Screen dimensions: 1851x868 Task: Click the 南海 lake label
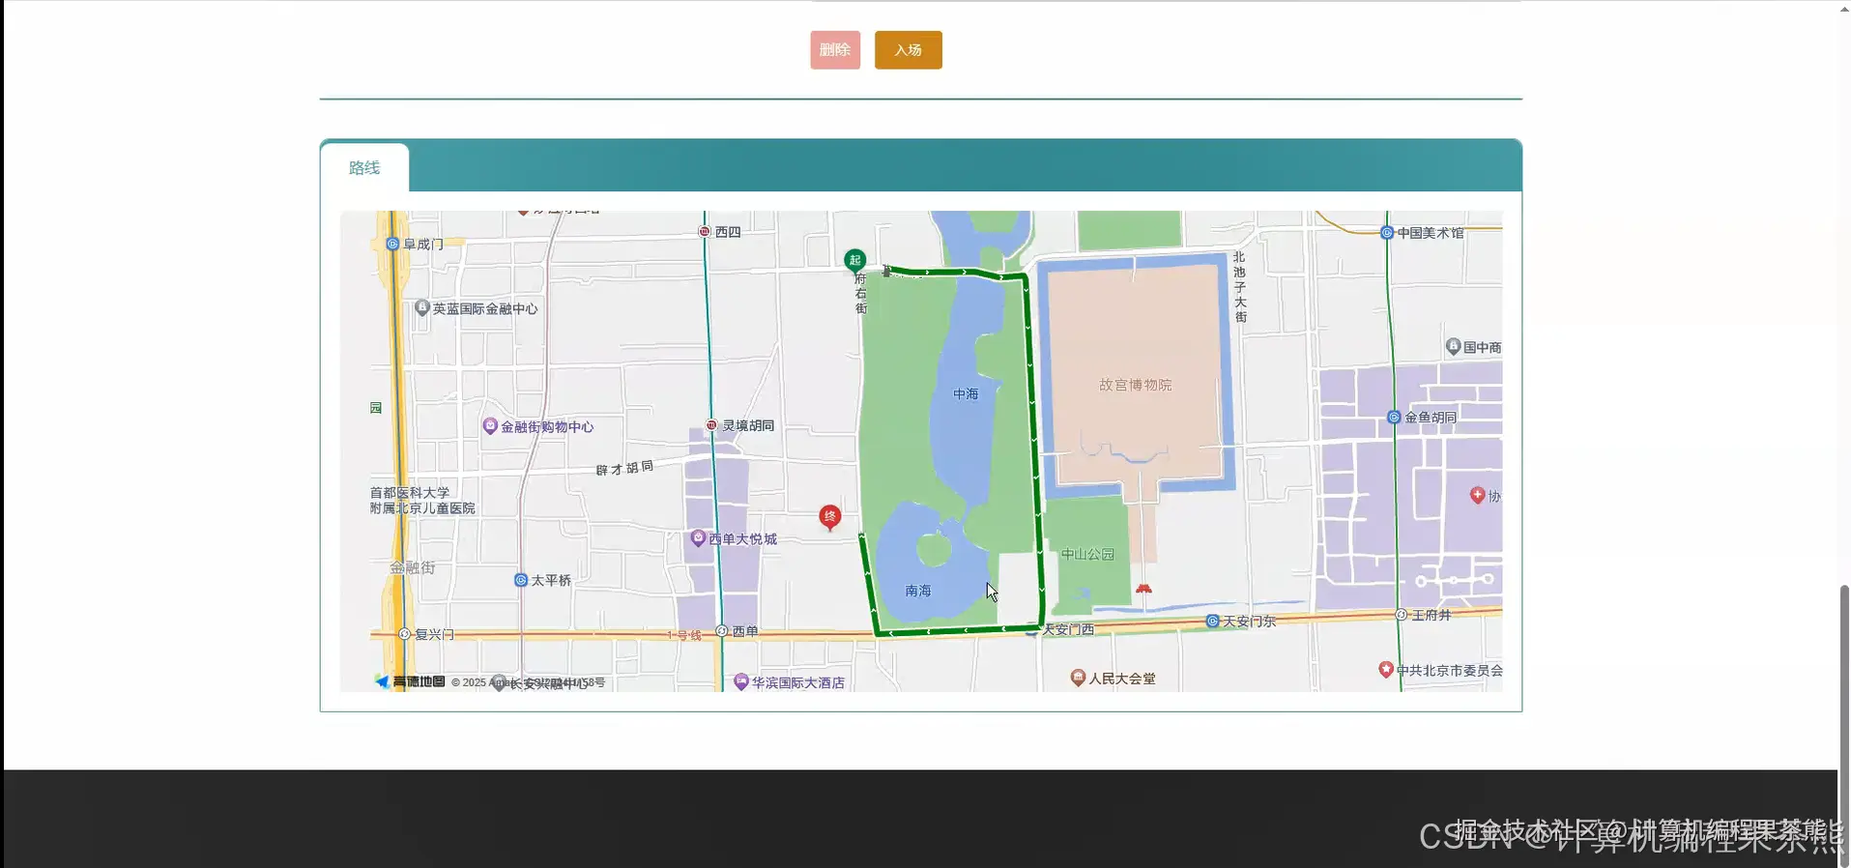pos(918,591)
